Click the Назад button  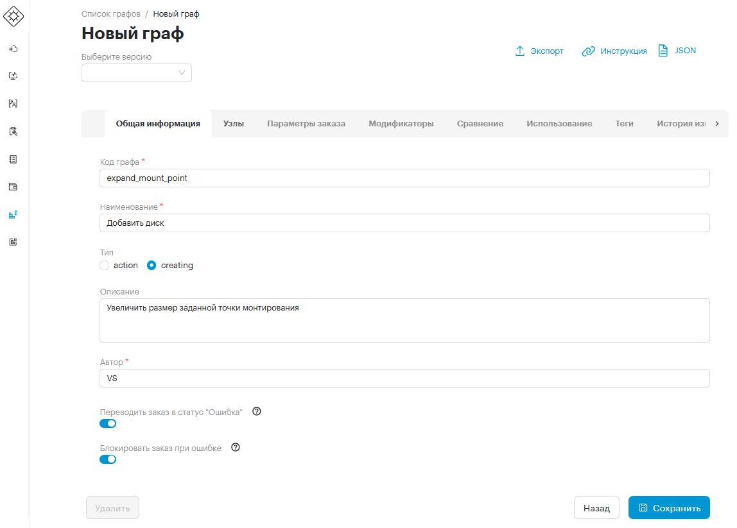[596, 508]
